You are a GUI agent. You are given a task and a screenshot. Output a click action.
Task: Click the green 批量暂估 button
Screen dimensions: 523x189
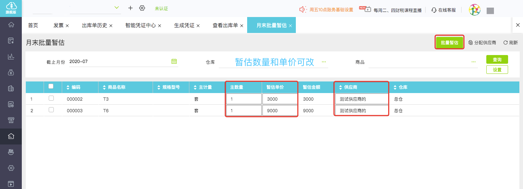coord(449,42)
